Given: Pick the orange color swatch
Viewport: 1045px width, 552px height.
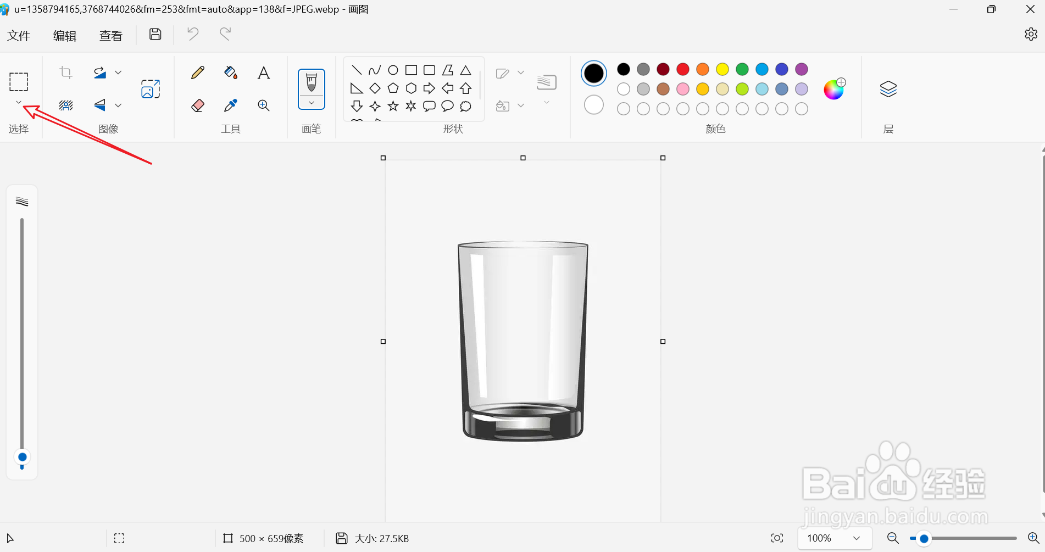Looking at the screenshot, I should point(703,69).
